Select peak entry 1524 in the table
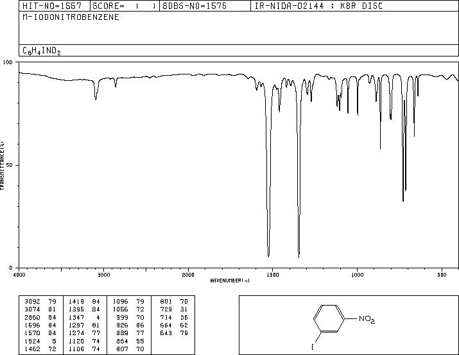459x355 pixels. tap(33, 341)
